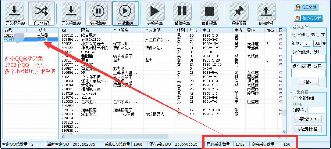Select the 男 radio button
Viewport: 331px width, 149px height.
click(x=308, y=34)
